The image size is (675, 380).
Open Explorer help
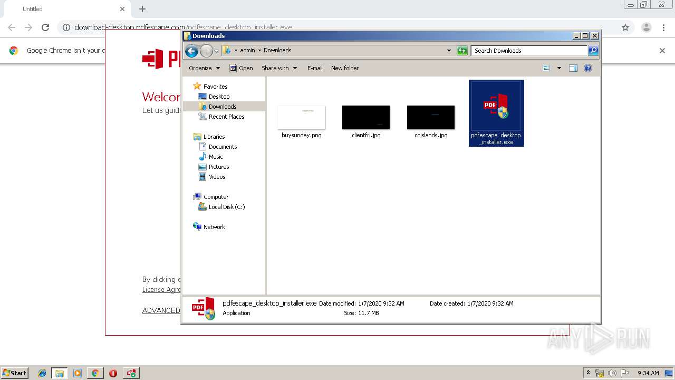[588, 68]
